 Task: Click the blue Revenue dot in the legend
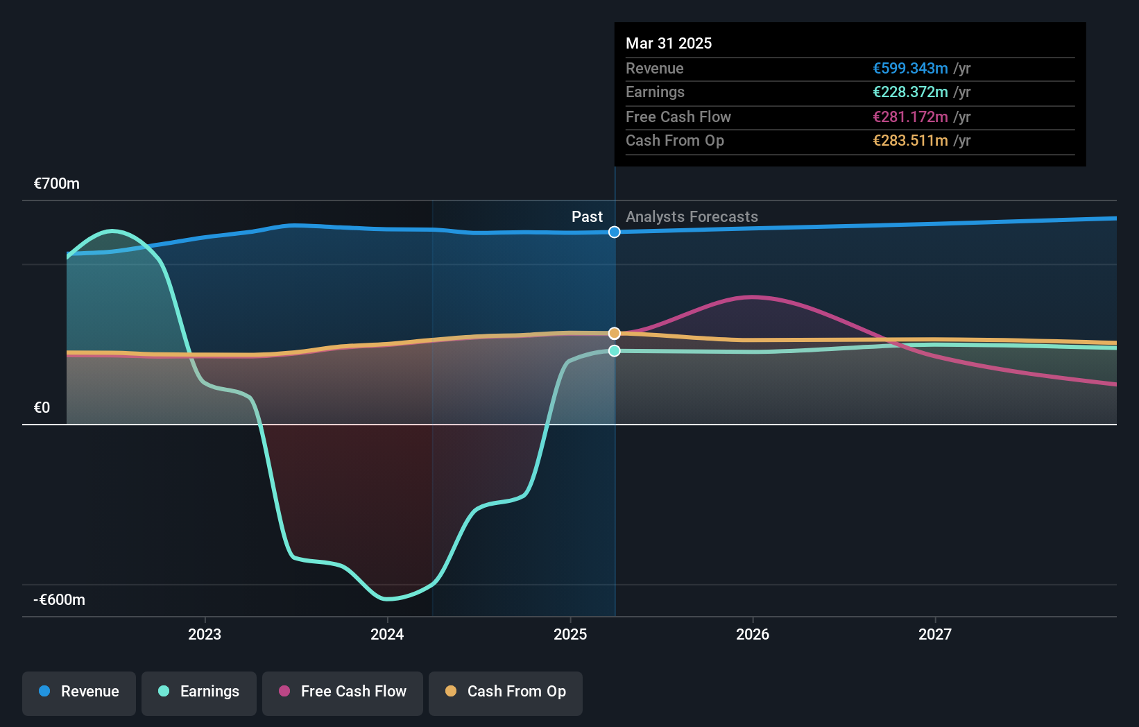[x=44, y=692]
